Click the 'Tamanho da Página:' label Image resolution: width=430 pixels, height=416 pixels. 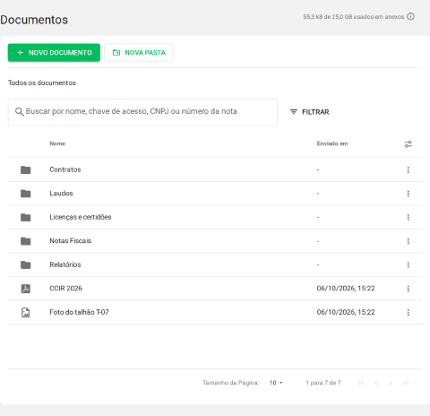[x=231, y=383]
